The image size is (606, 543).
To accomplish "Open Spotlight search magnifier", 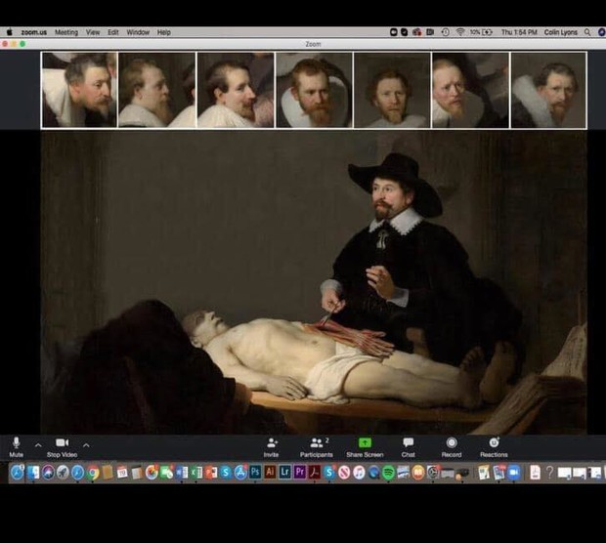I will [x=587, y=32].
